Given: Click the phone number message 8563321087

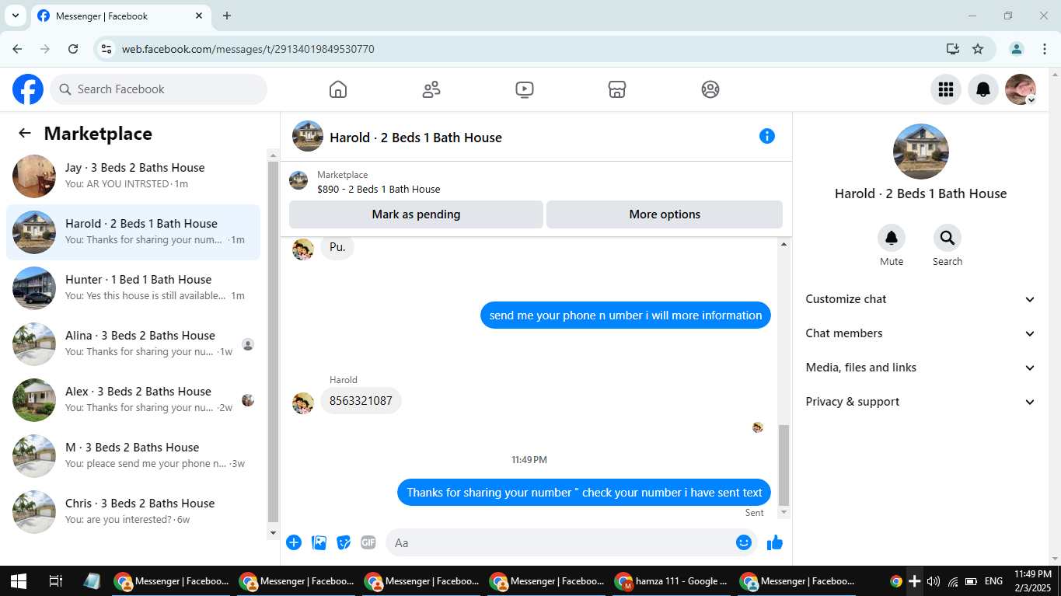Looking at the screenshot, I should click(x=361, y=401).
